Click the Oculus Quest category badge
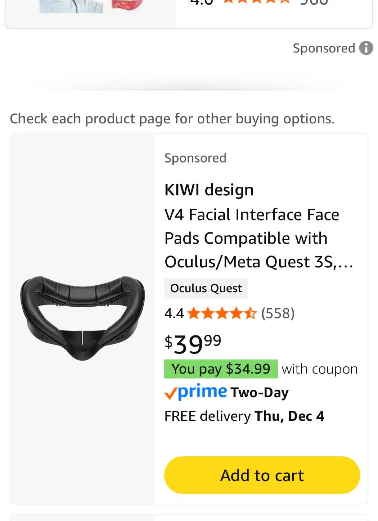Viewport: 378px width, 521px height. 206,288
